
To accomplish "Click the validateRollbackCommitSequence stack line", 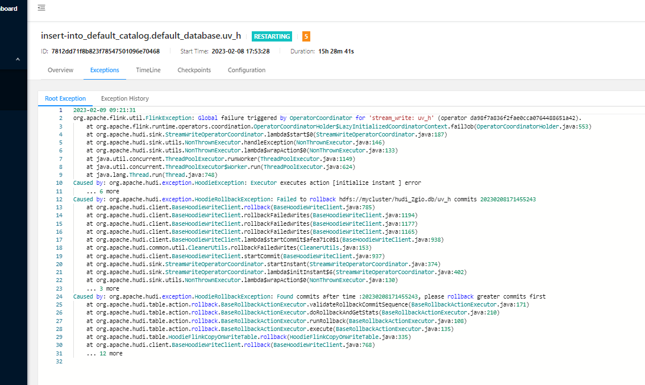I will pyautogui.click(x=307, y=305).
